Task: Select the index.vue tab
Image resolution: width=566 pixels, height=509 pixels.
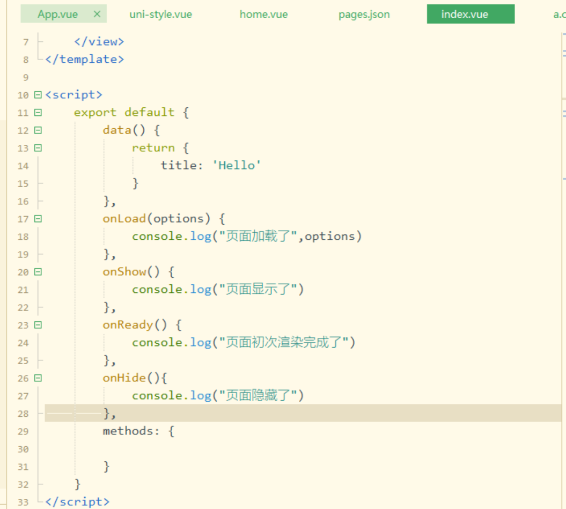Action: tap(471, 14)
